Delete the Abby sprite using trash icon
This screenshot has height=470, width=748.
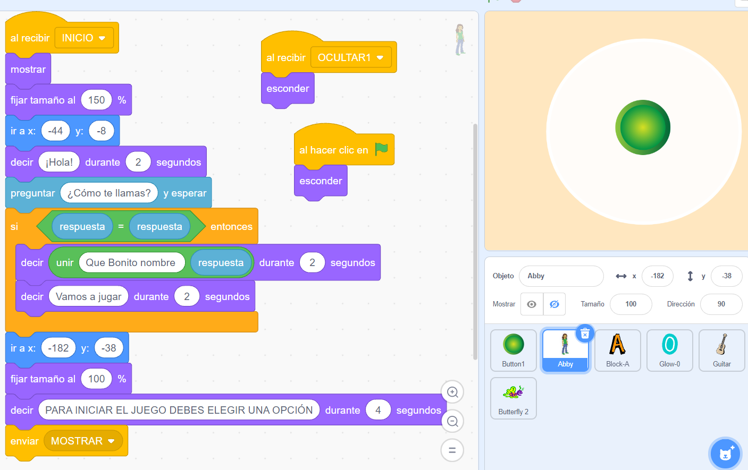pyautogui.click(x=585, y=334)
